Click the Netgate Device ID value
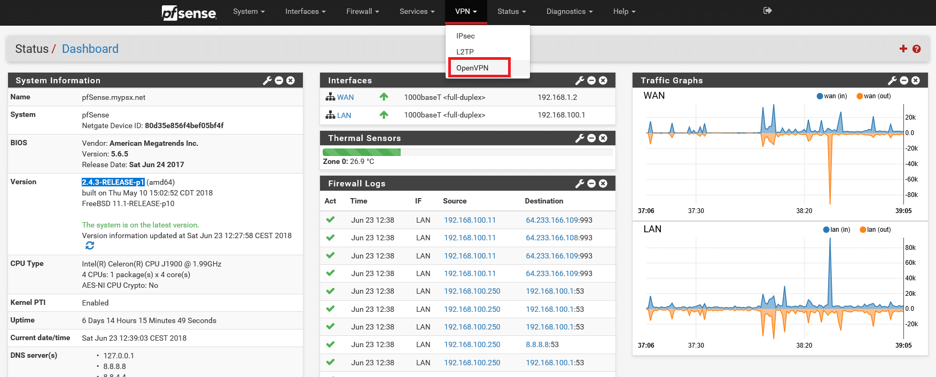The width and height of the screenshot is (936, 377). point(184,125)
